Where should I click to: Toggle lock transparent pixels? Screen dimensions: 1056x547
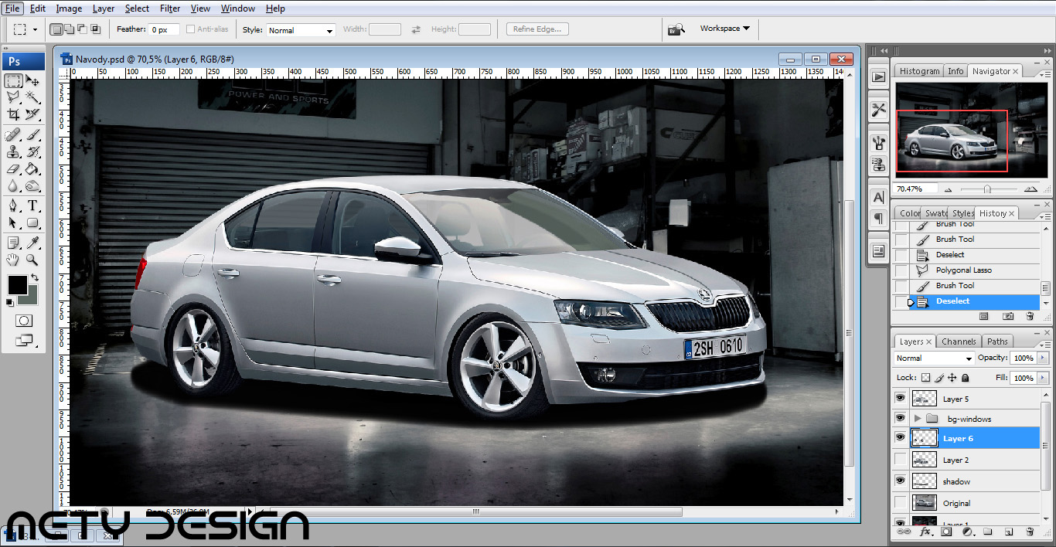tap(926, 378)
